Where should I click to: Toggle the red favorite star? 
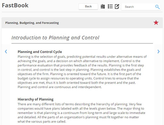tap(156, 23)
